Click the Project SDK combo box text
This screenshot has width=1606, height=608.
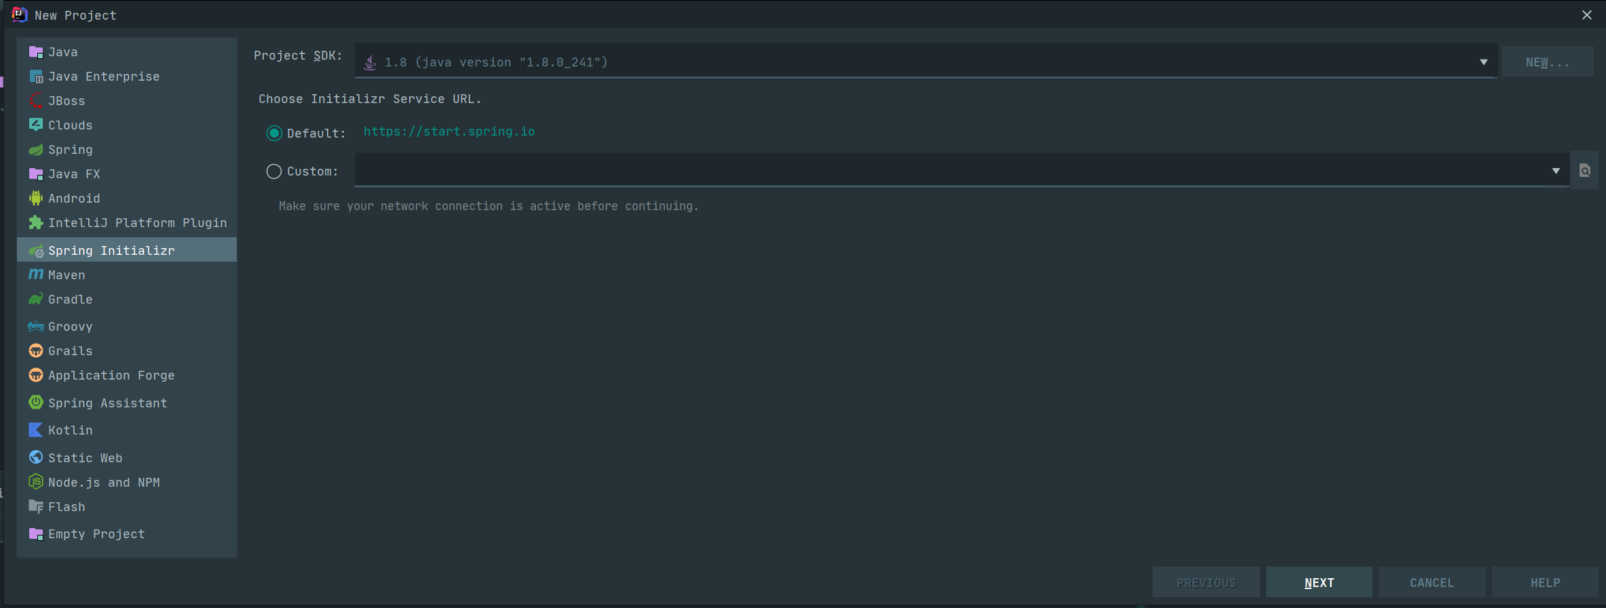[496, 62]
